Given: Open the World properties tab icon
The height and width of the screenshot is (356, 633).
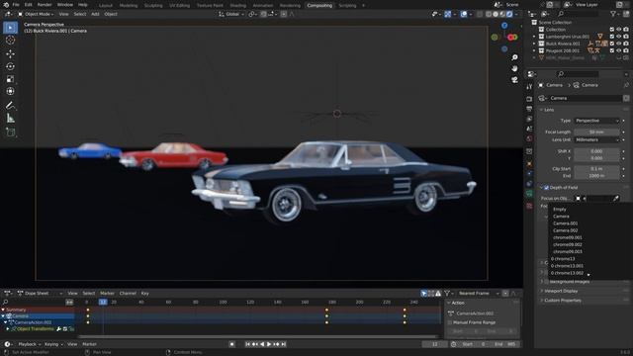Looking at the screenshot, I should [529, 138].
